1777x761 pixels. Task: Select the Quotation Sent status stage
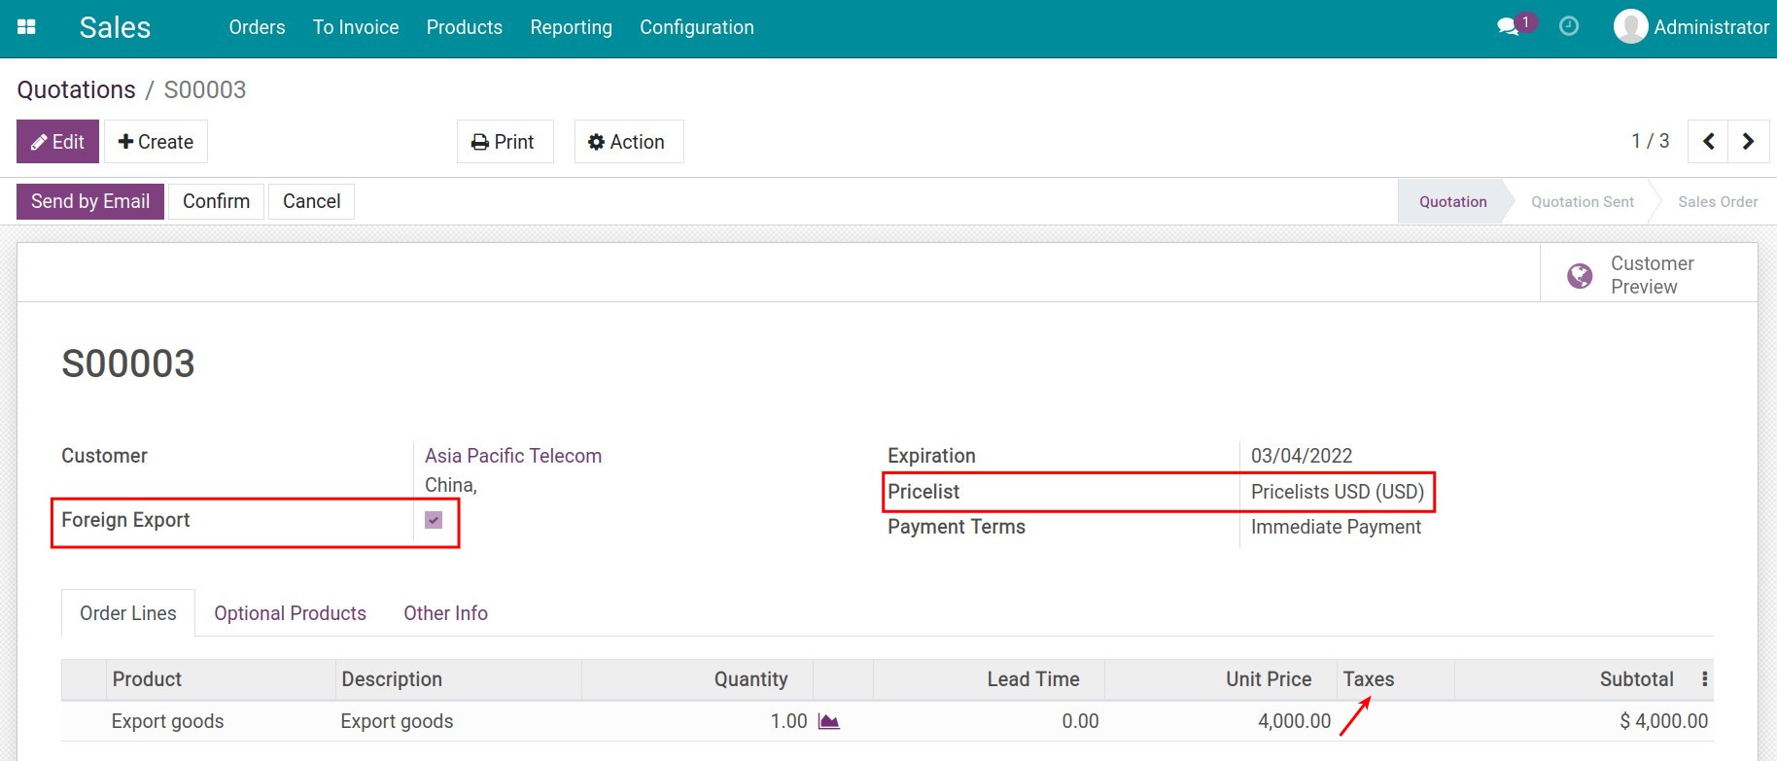[x=1582, y=202]
